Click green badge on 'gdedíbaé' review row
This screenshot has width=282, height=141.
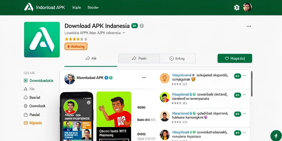click(238, 114)
